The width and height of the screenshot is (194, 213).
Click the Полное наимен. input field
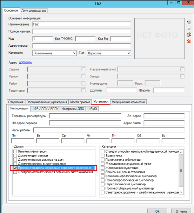[x=82, y=31]
